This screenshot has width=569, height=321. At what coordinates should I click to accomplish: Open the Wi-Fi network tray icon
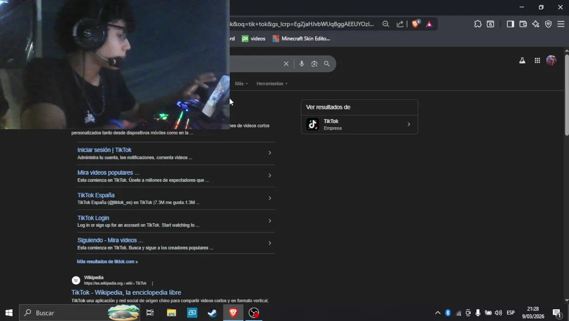(458, 313)
